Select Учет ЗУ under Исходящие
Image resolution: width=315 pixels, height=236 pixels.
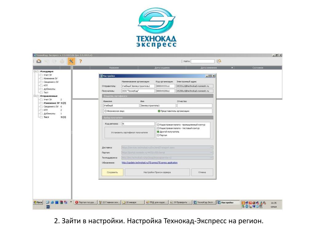coord(48,75)
